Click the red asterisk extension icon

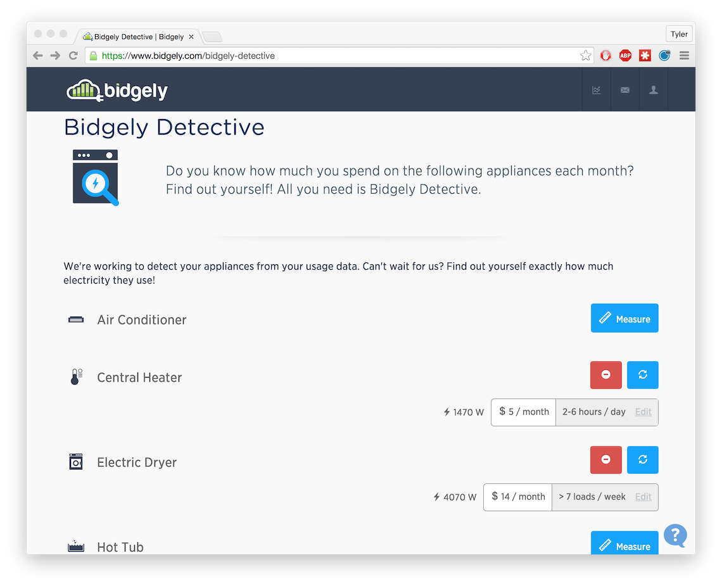point(645,56)
